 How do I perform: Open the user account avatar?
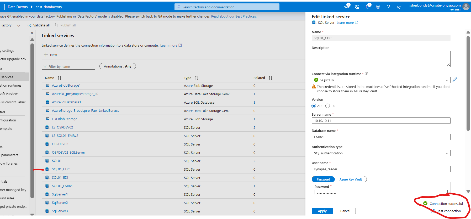466,7
